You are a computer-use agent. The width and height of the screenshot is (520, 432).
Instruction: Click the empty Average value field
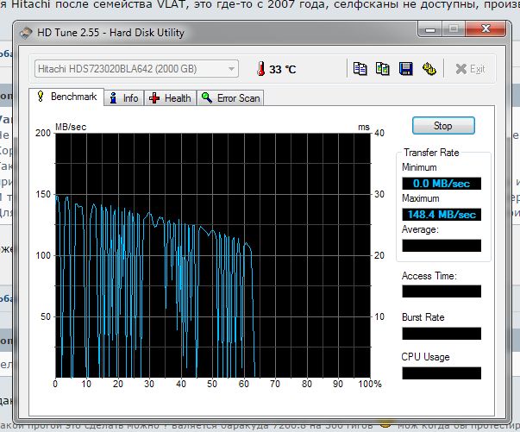click(442, 246)
